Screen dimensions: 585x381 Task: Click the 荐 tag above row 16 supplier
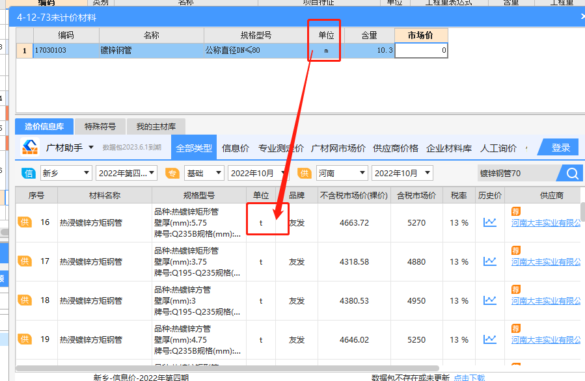[515, 211]
